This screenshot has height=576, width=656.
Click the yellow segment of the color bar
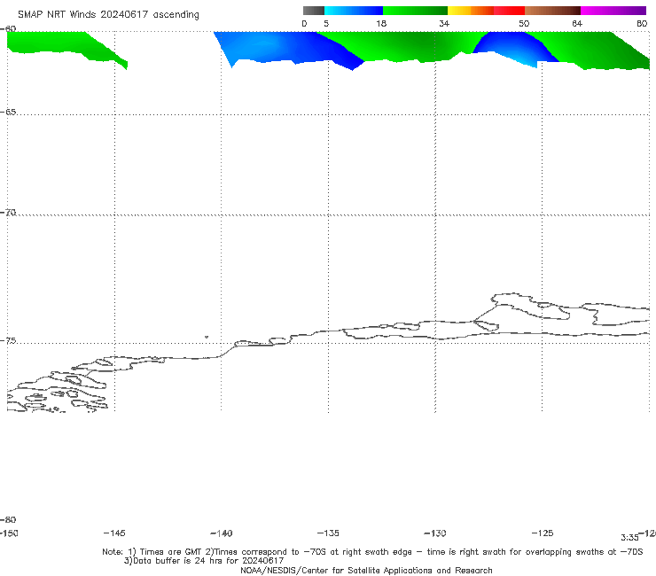pos(459,11)
